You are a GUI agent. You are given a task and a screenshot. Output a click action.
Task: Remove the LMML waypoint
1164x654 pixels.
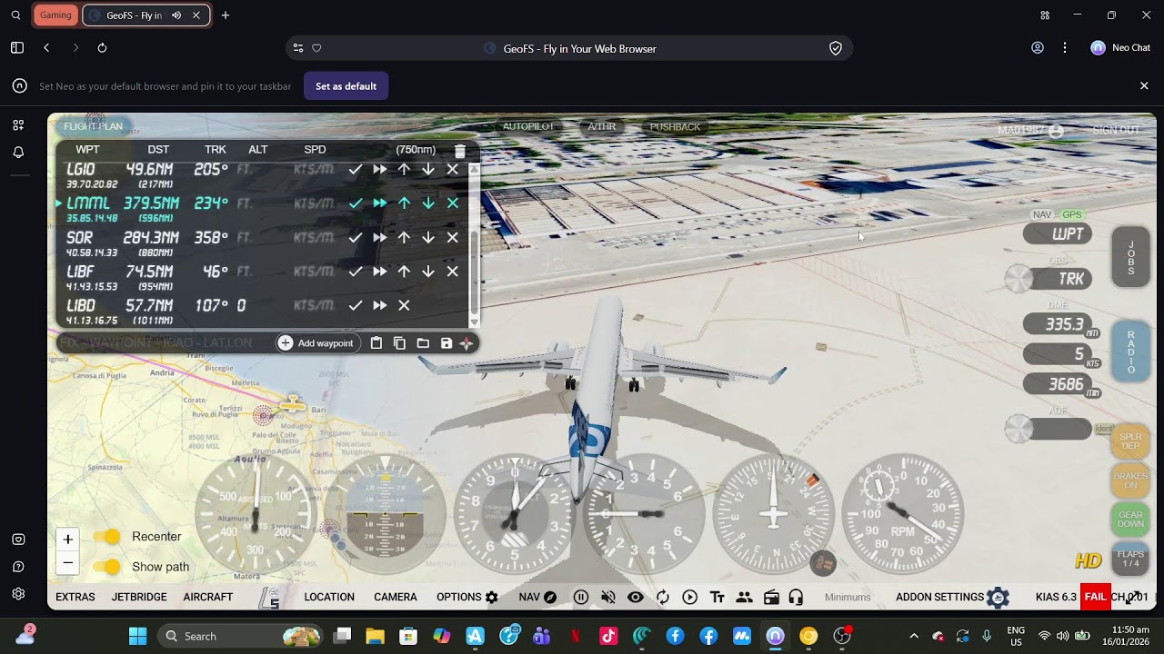coord(453,203)
